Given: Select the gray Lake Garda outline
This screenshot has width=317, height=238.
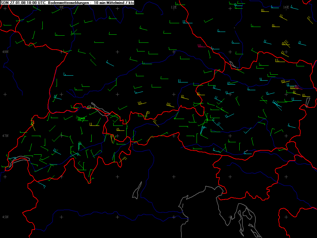Looking at the screenshot, I should tap(137, 191).
